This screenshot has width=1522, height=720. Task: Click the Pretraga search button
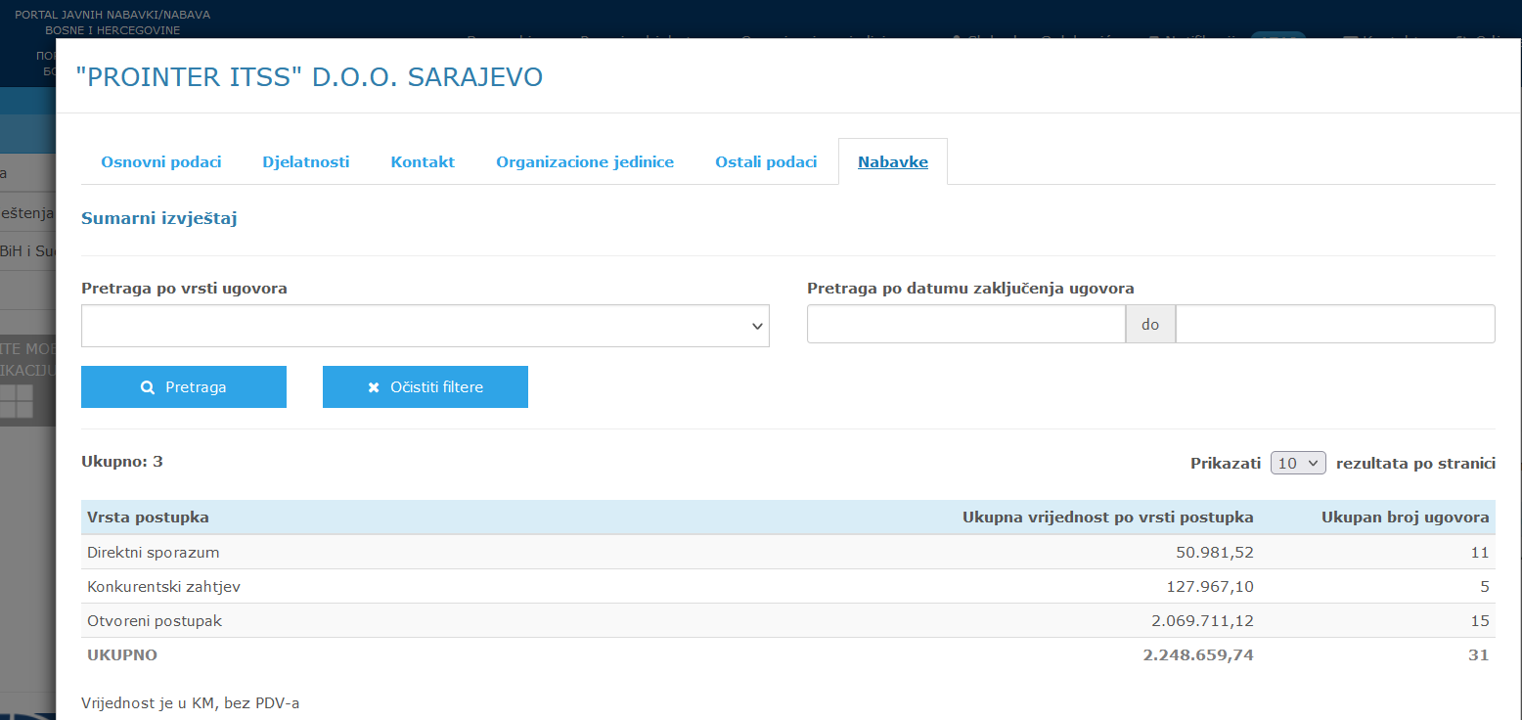pos(184,386)
